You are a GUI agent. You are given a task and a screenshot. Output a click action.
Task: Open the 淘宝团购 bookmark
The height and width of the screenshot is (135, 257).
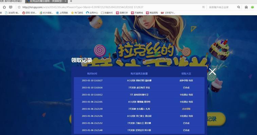[x=152, y=13]
